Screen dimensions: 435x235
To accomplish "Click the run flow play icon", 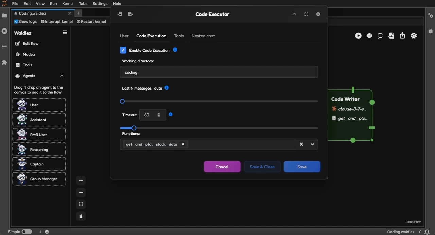I will [x=358, y=36].
